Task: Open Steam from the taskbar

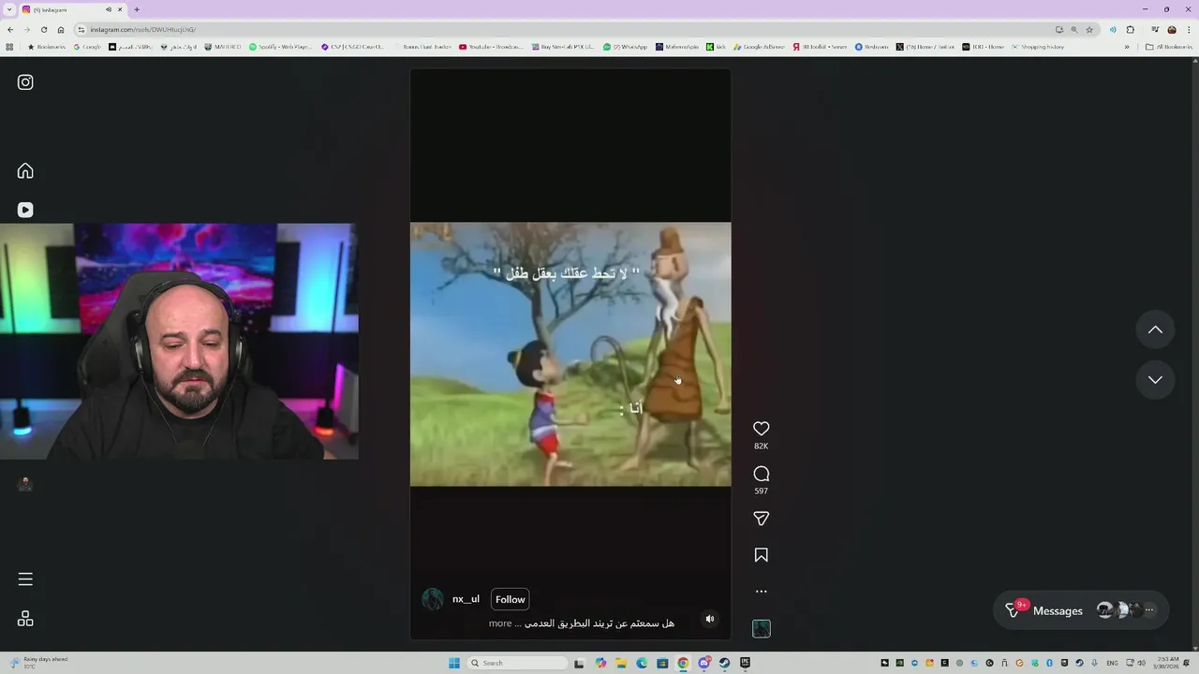Action: point(724,663)
